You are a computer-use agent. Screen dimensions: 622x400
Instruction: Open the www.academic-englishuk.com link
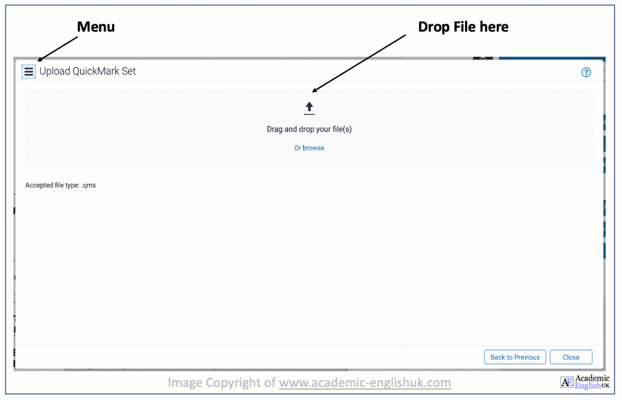(364, 383)
